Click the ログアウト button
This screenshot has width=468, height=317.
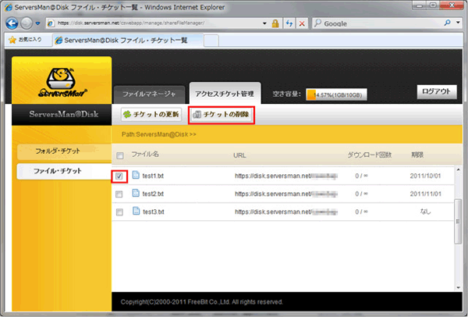(x=436, y=91)
